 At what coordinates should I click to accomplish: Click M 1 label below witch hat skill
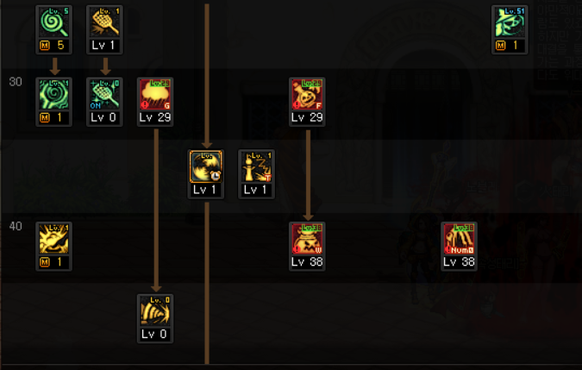510,46
